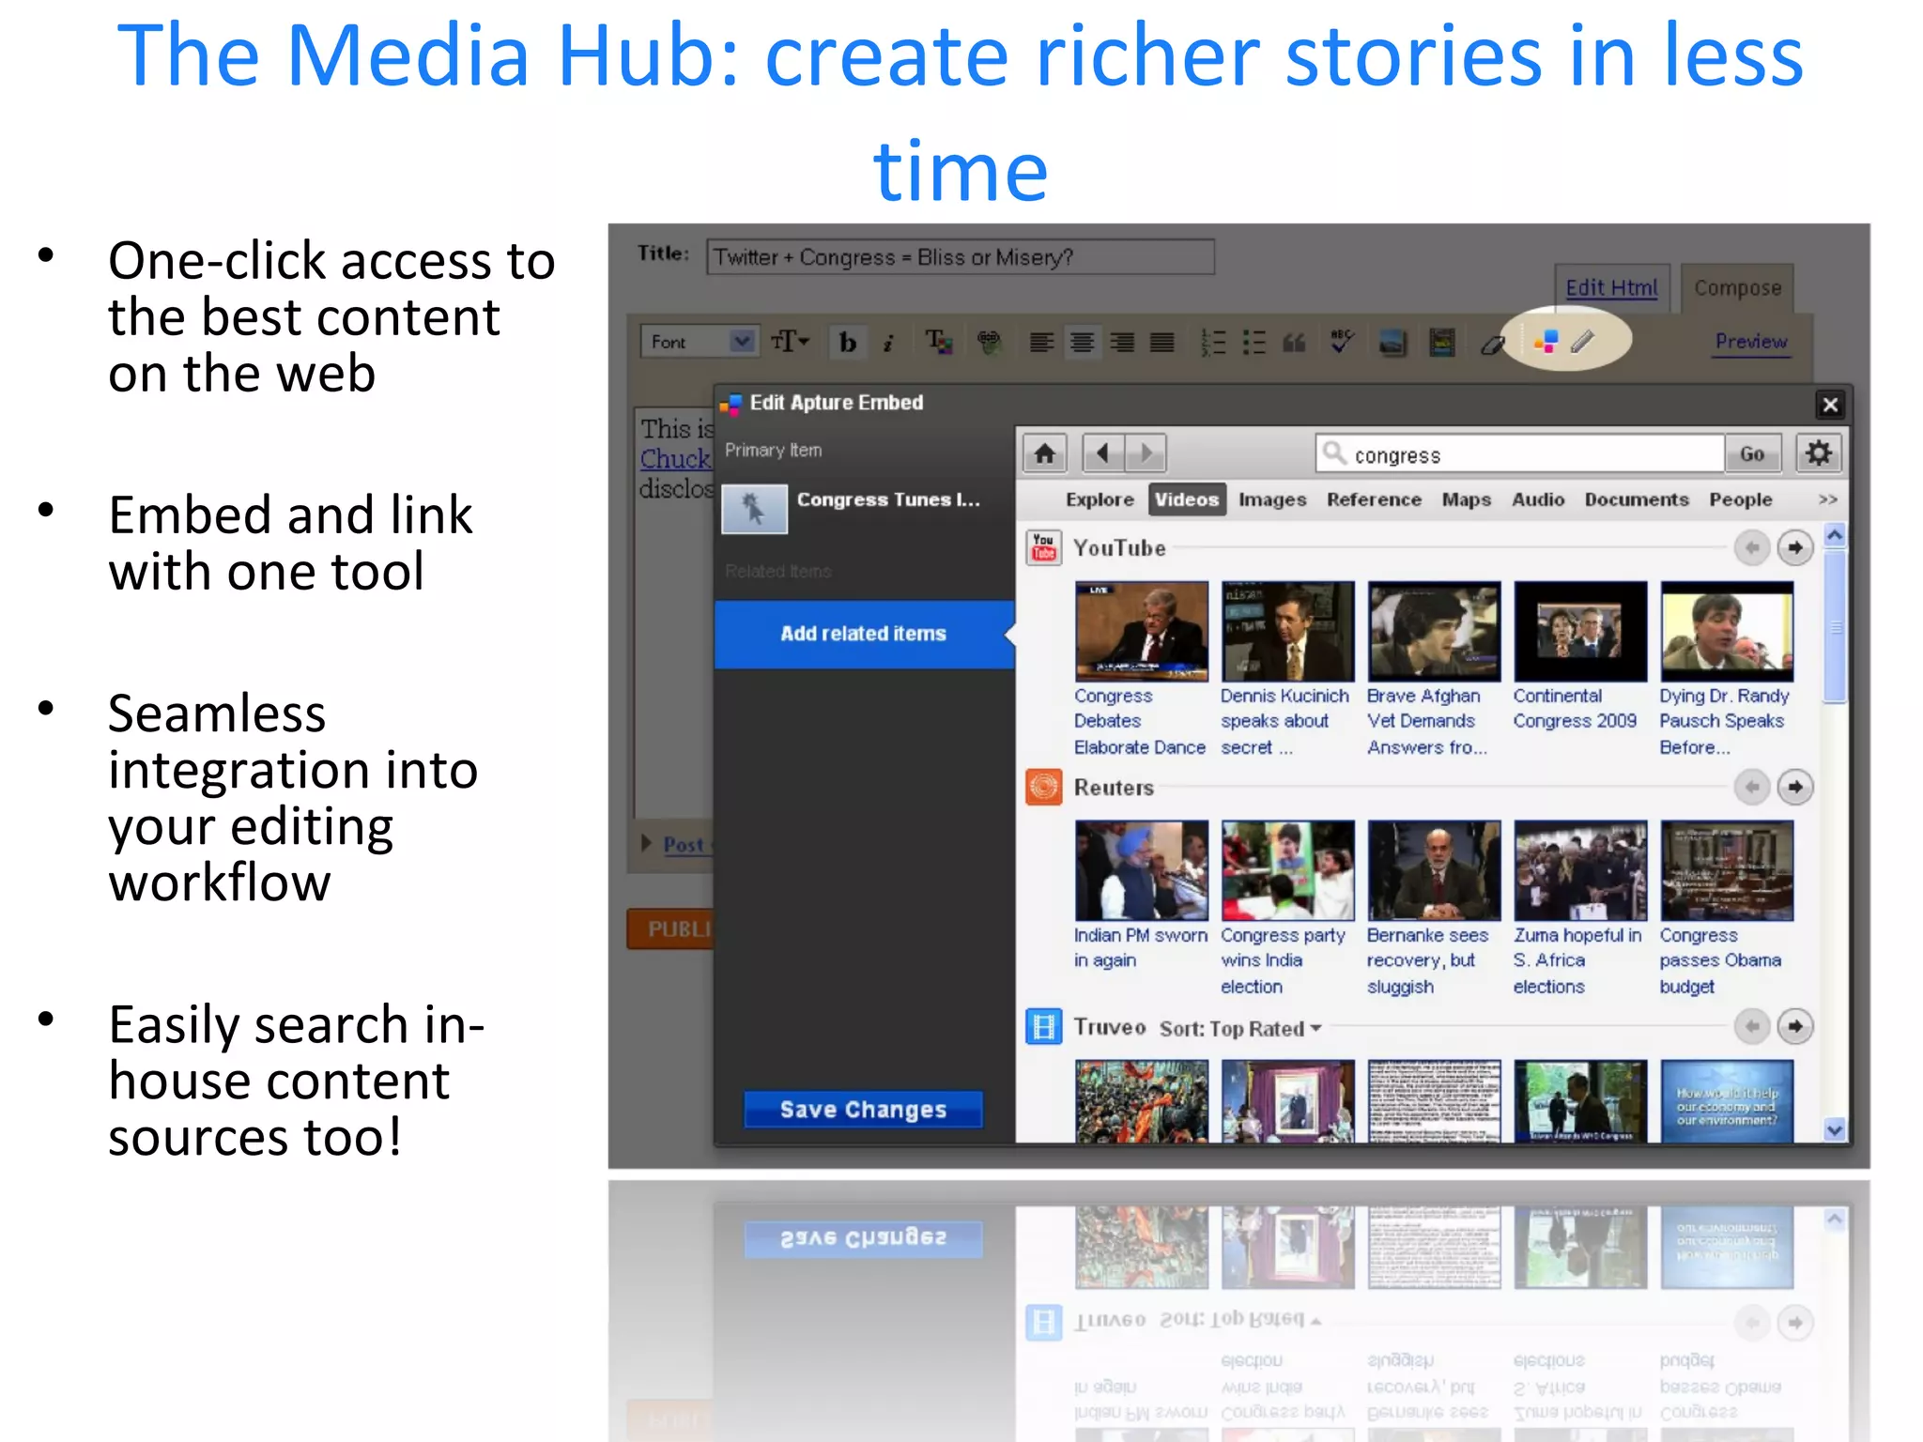Screen dimensions: 1923x1442
Task: Insert a numbered list
Action: (x=1214, y=343)
